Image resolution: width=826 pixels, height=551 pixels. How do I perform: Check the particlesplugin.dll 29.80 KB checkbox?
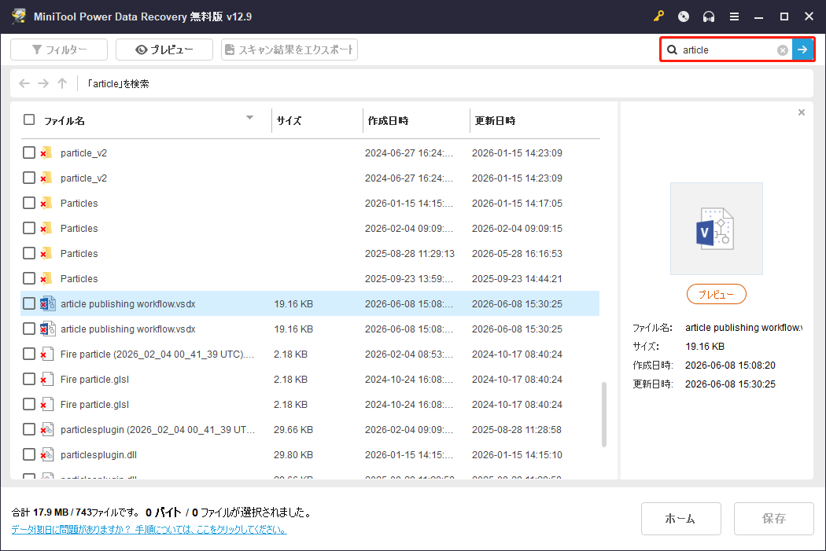tap(29, 454)
